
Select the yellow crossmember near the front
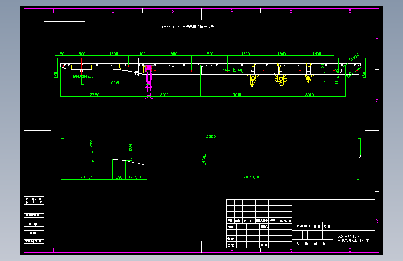click(x=81, y=67)
